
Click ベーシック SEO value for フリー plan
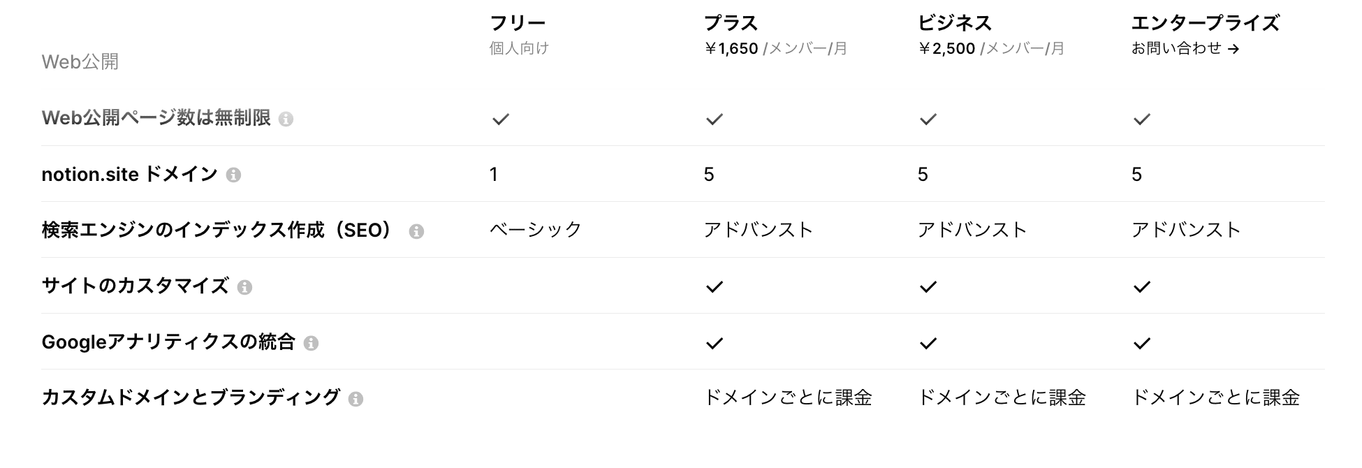(x=536, y=230)
